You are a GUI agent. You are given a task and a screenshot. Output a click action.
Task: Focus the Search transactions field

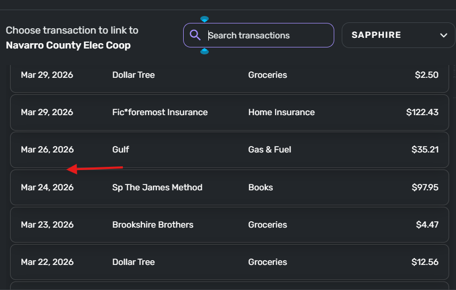tap(267, 36)
